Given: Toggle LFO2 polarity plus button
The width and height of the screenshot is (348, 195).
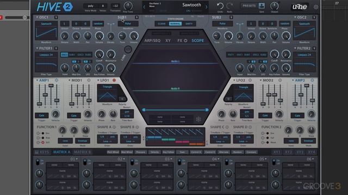Looking at the screenshot, I should pos(228,99).
